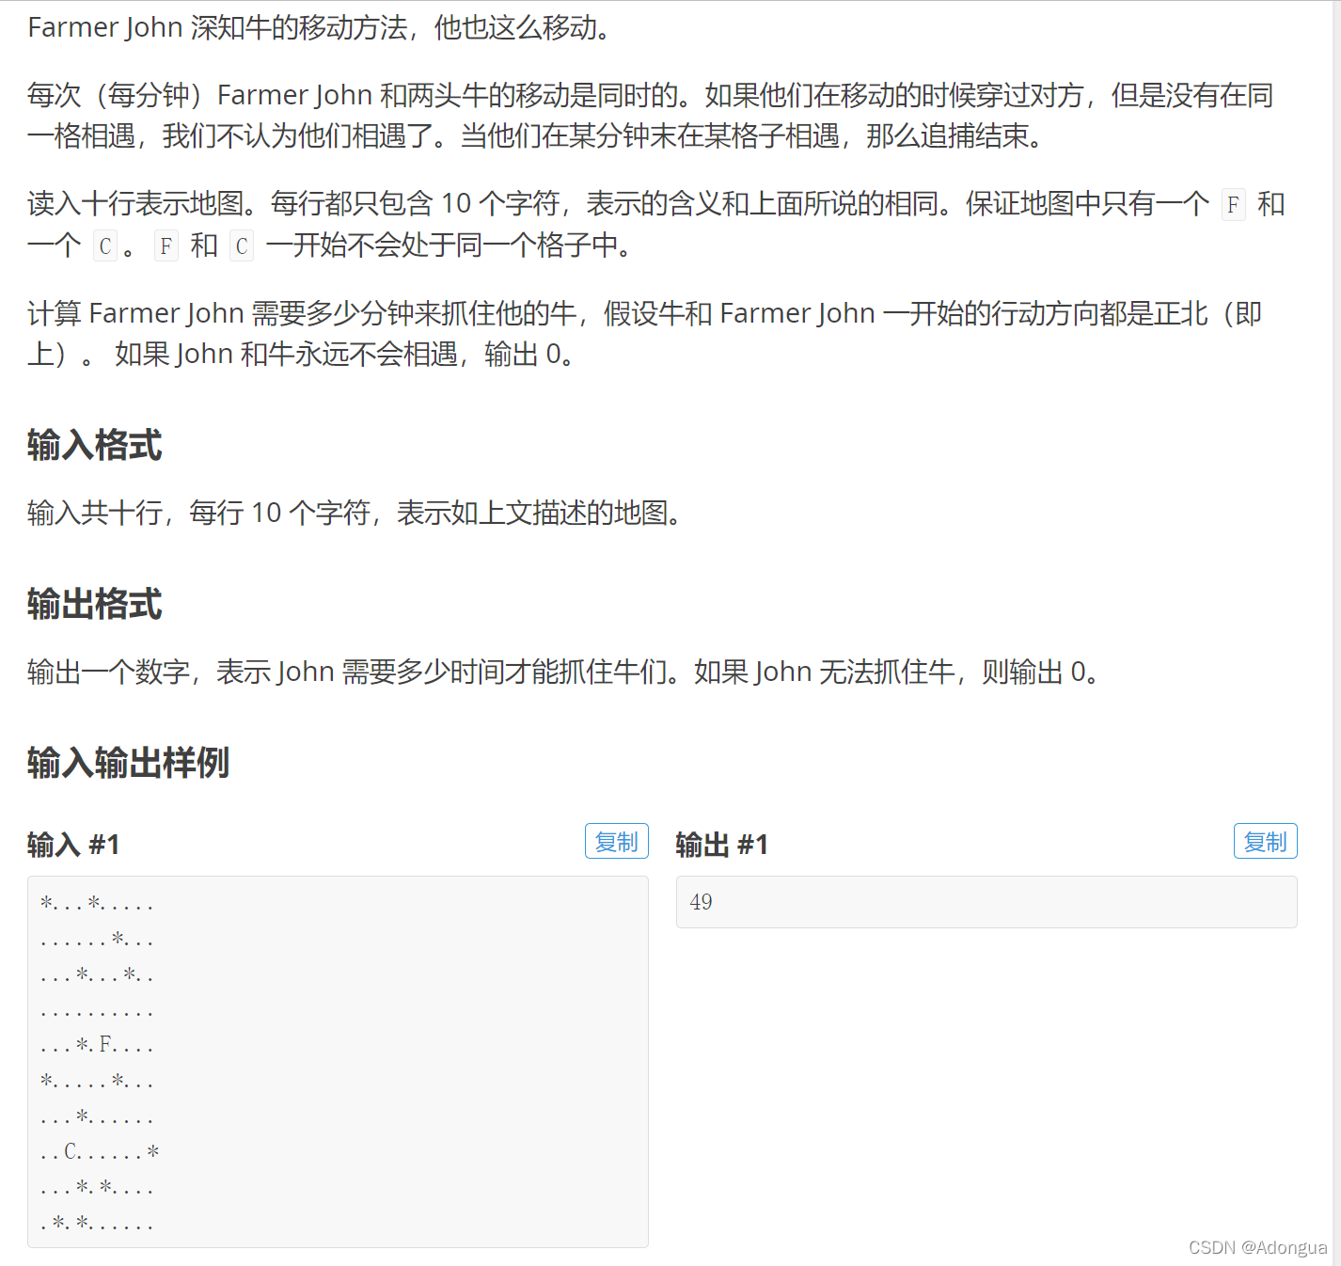Copy the sample output #1
Screen dimensions: 1341x1266
coord(1265,842)
